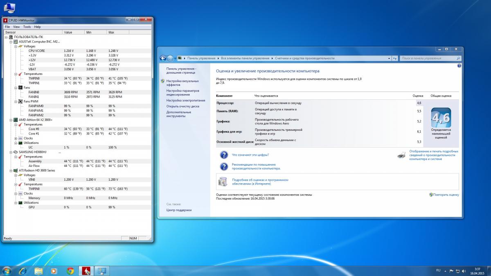Open the Windows Start menu

[7, 270]
